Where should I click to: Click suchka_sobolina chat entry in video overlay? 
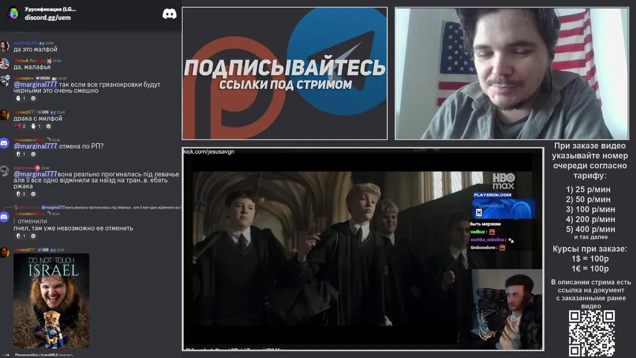492,240
